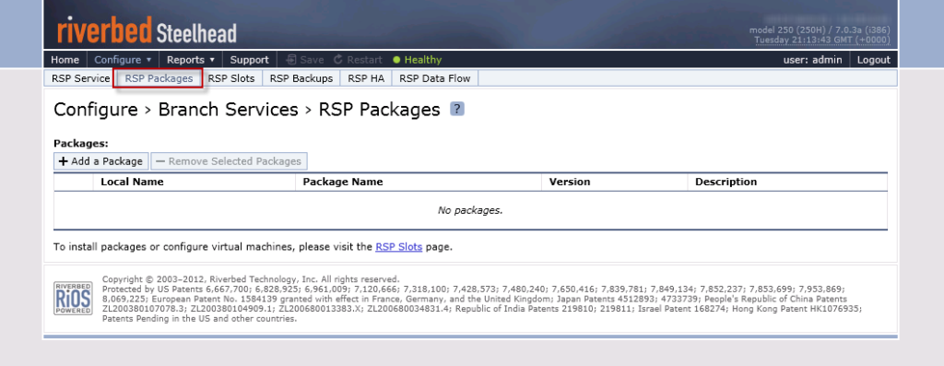This screenshot has height=366, width=944.
Task: Go to the Home menu
Action: [65, 60]
